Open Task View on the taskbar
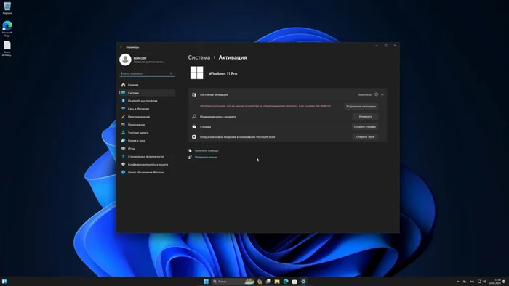The width and height of the screenshot is (509, 286). 268,282
